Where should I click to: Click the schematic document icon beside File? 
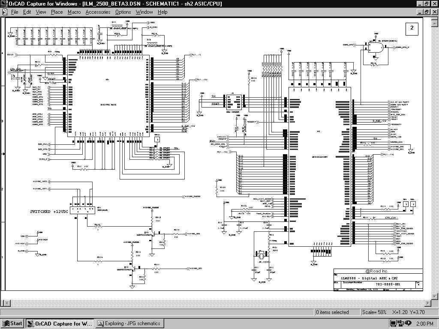pyautogui.click(x=4, y=12)
